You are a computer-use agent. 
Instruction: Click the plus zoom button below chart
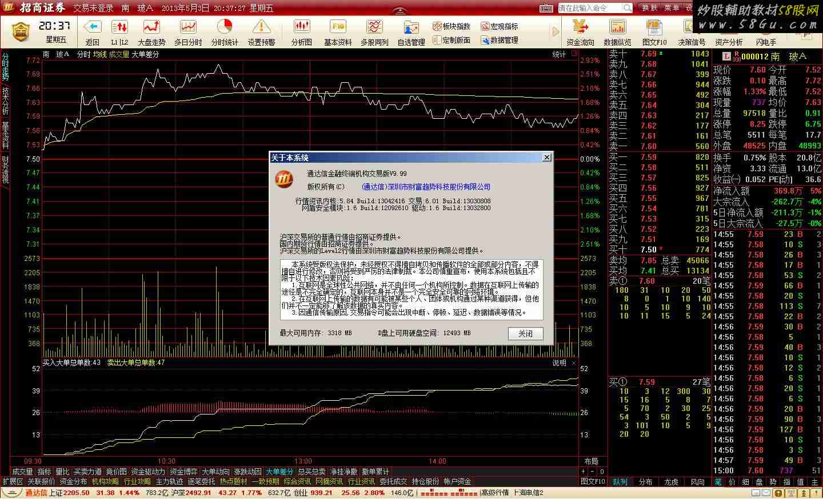584,472
